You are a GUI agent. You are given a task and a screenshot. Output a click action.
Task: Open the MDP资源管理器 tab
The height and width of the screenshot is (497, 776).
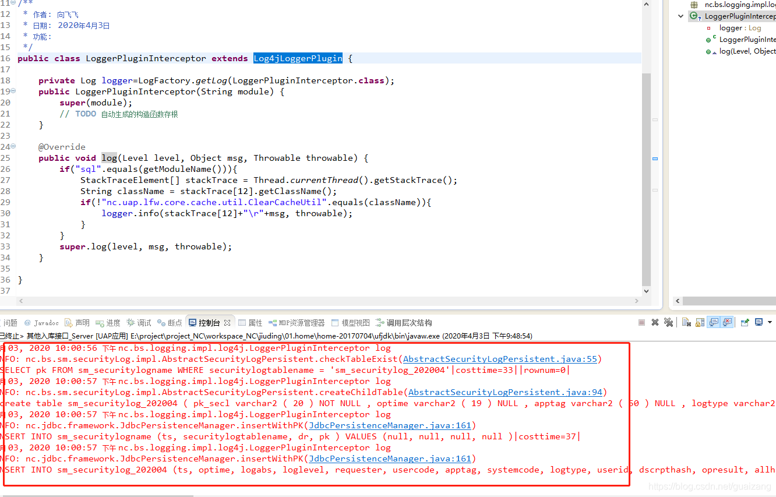pyautogui.click(x=297, y=323)
